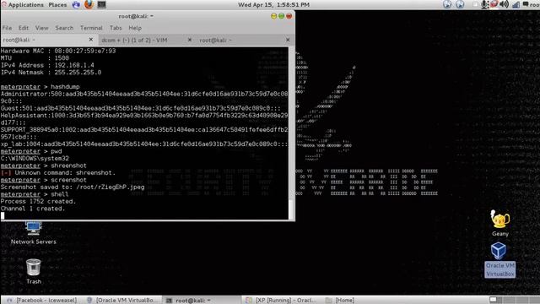The height and width of the screenshot is (304, 540).
Task: Click the workspace switcher in bottom panel
Action: tap(514, 301)
